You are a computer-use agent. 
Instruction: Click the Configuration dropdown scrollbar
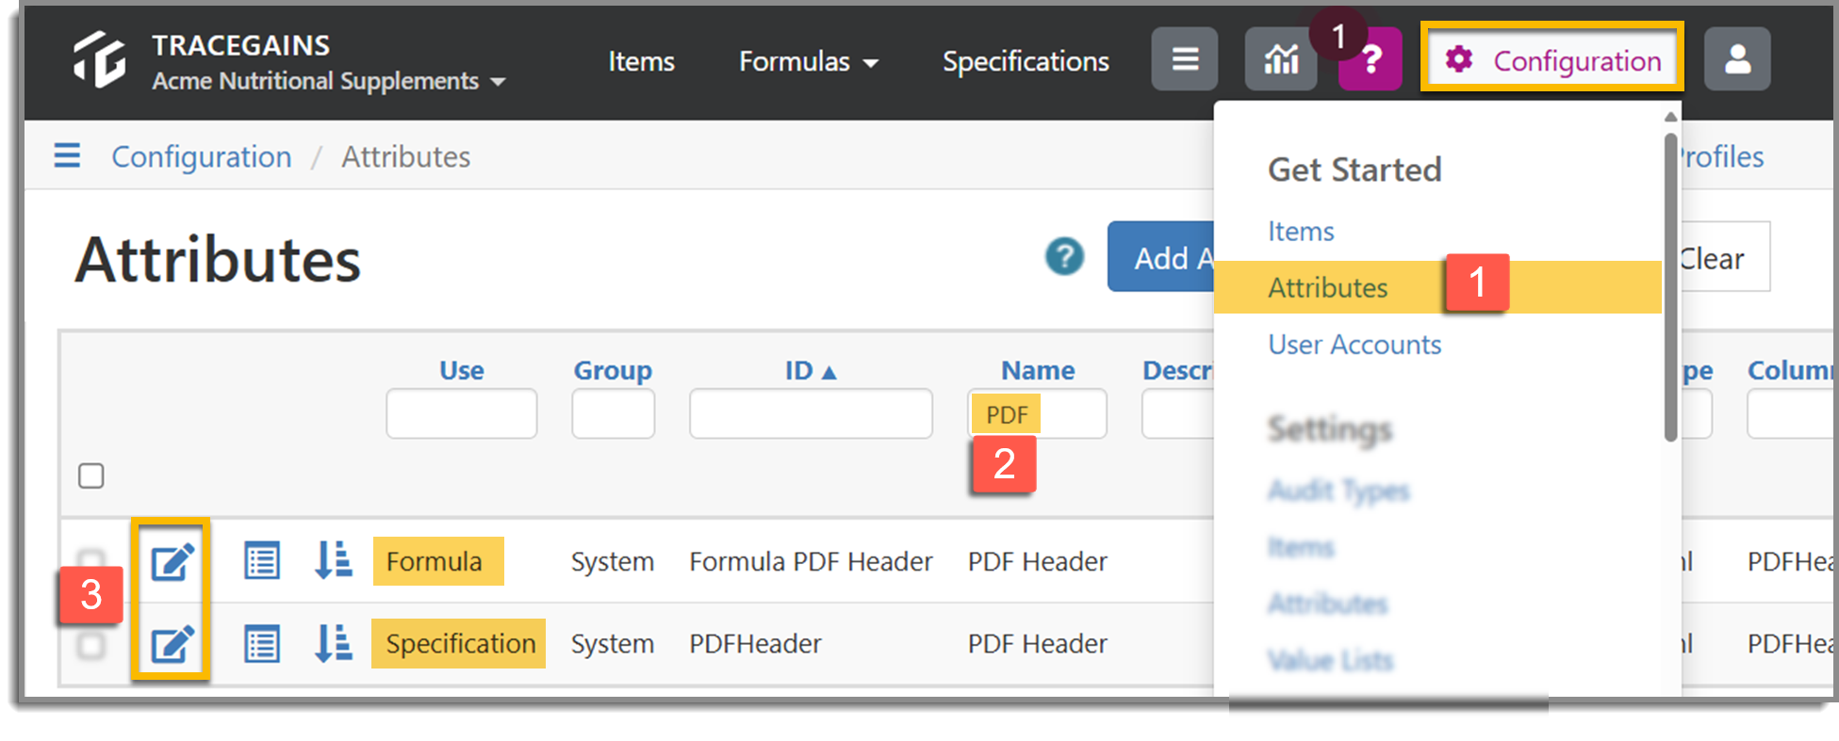click(x=1670, y=287)
